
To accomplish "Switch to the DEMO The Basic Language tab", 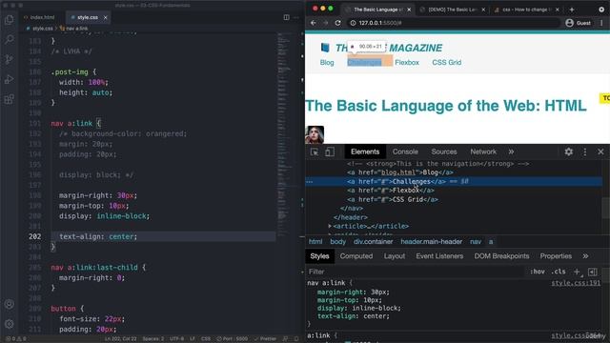I will pyautogui.click(x=453, y=10).
